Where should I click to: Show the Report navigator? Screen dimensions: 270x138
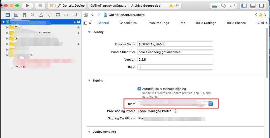coord(75,15)
